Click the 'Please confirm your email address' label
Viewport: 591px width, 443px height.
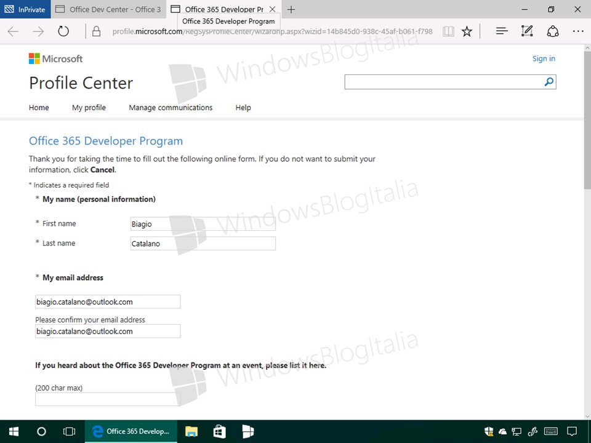click(90, 319)
